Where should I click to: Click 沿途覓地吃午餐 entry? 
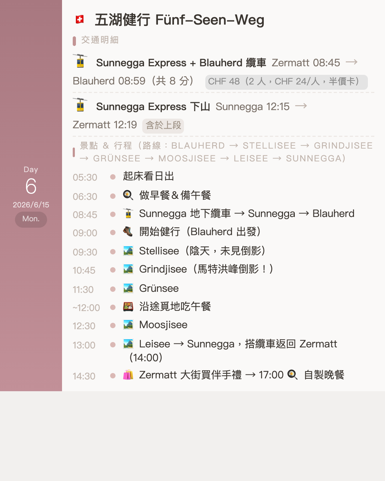click(175, 306)
